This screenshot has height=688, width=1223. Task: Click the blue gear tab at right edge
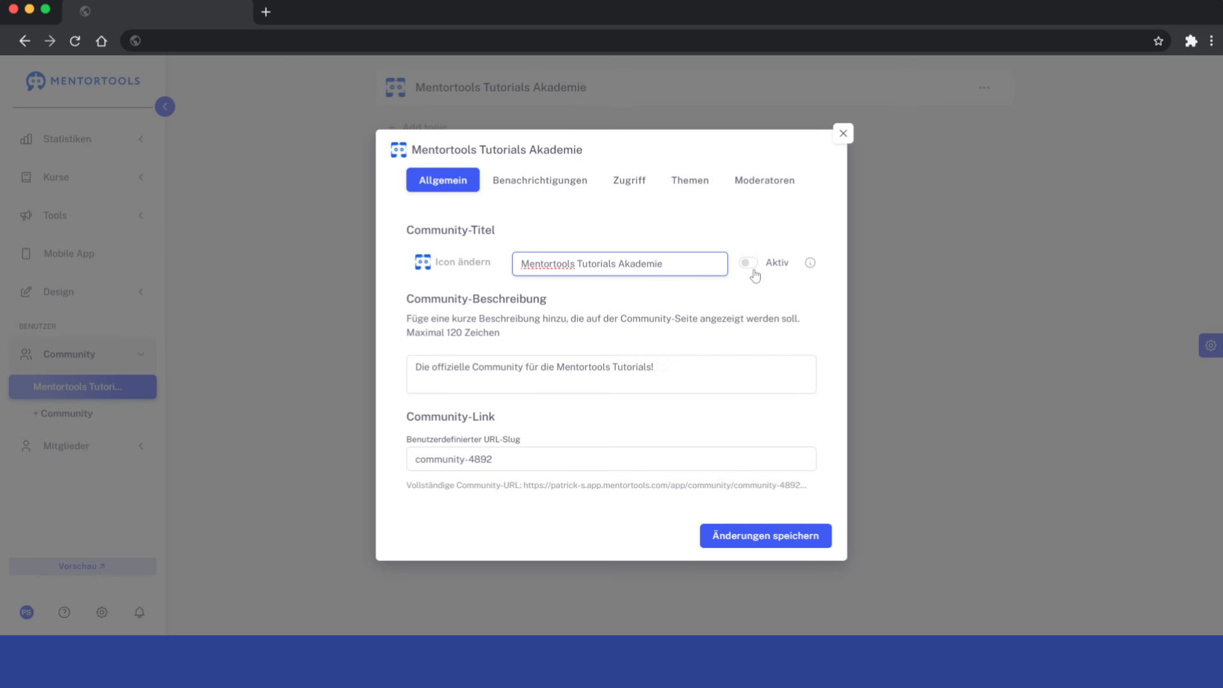[x=1210, y=345]
